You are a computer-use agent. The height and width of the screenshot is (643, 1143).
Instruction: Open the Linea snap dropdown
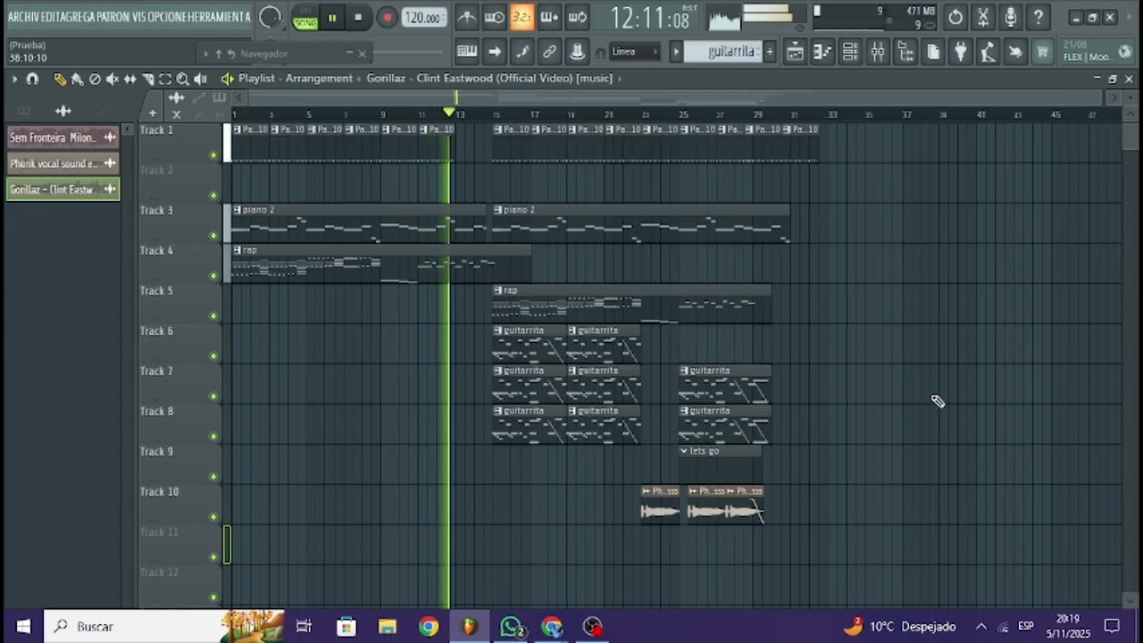(x=634, y=52)
